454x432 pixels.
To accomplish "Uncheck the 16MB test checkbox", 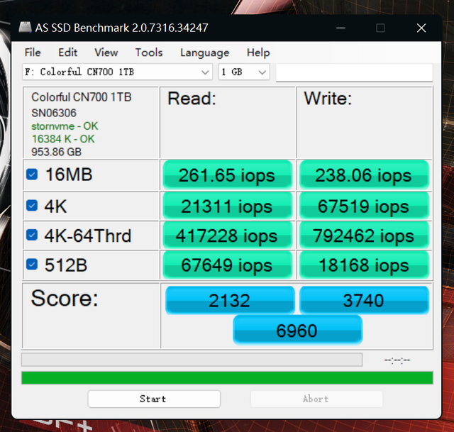I will pyautogui.click(x=32, y=175).
